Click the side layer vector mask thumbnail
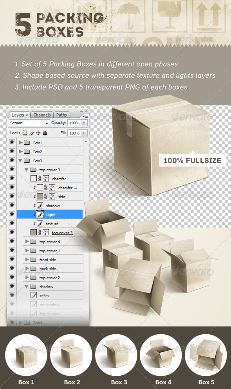The height and width of the screenshot is (389, 231). click(x=52, y=197)
